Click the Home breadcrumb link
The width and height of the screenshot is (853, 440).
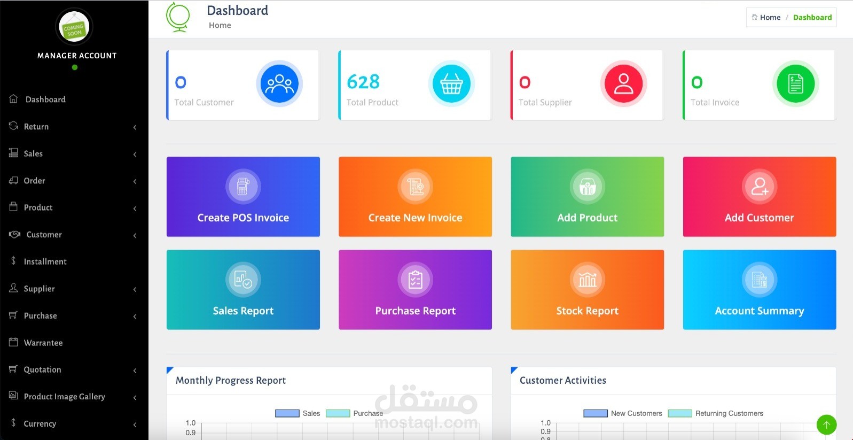(x=766, y=17)
